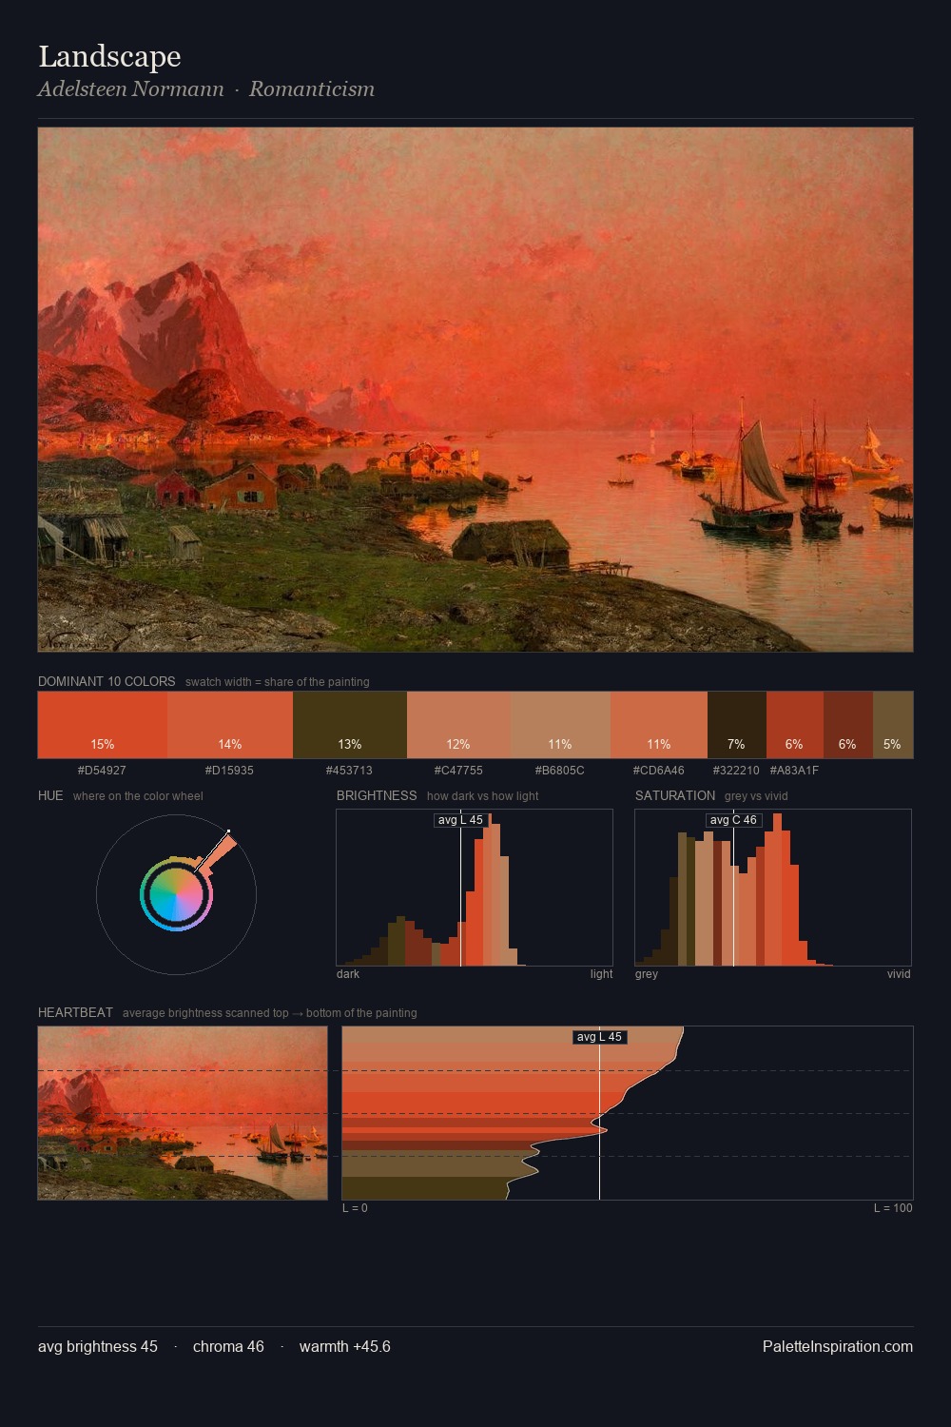Open PaletteInspiration.com link
The image size is (951, 1427).
click(x=838, y=1346)
